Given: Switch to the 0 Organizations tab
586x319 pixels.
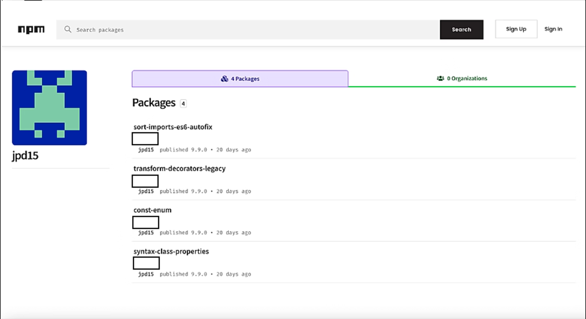Looking at the screenshot, I should pos(462,78).
